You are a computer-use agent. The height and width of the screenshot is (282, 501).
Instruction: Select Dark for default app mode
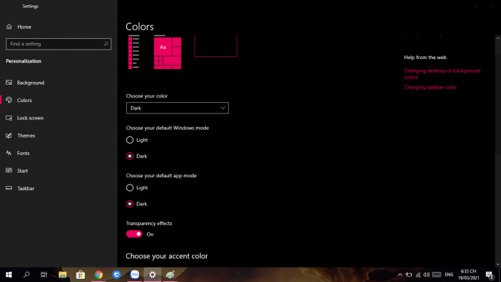(130, 203)
